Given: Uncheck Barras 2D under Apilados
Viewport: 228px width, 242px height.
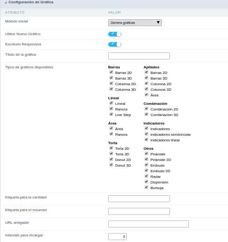Looking at the screenshot, I should (x=146, y=72).
